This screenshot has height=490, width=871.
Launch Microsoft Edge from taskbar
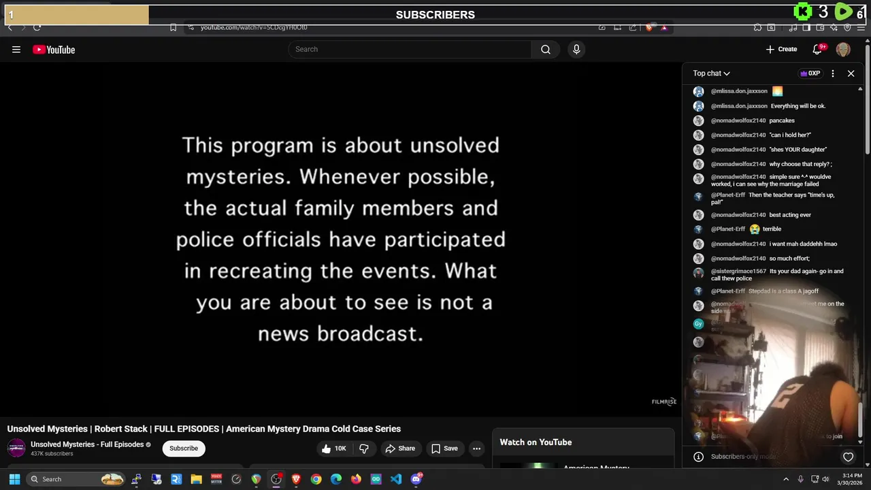336,479
